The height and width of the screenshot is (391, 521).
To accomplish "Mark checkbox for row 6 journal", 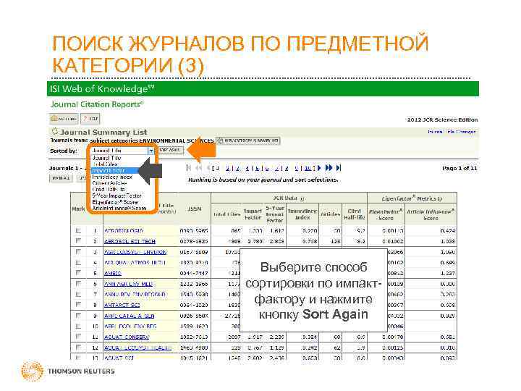I will click(x=78, y=284).
